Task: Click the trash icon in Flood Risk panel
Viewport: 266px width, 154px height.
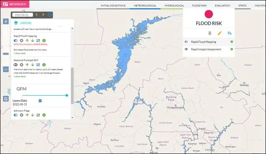Action: 210,33
